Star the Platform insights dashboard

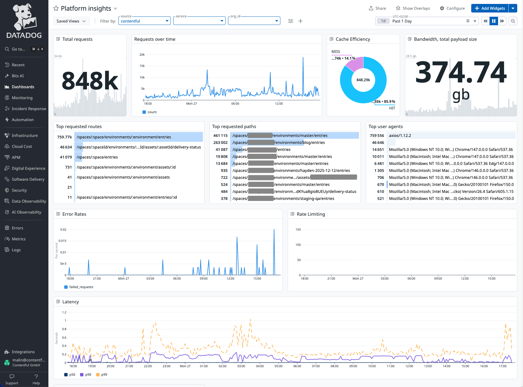click(x=56, y=9)
